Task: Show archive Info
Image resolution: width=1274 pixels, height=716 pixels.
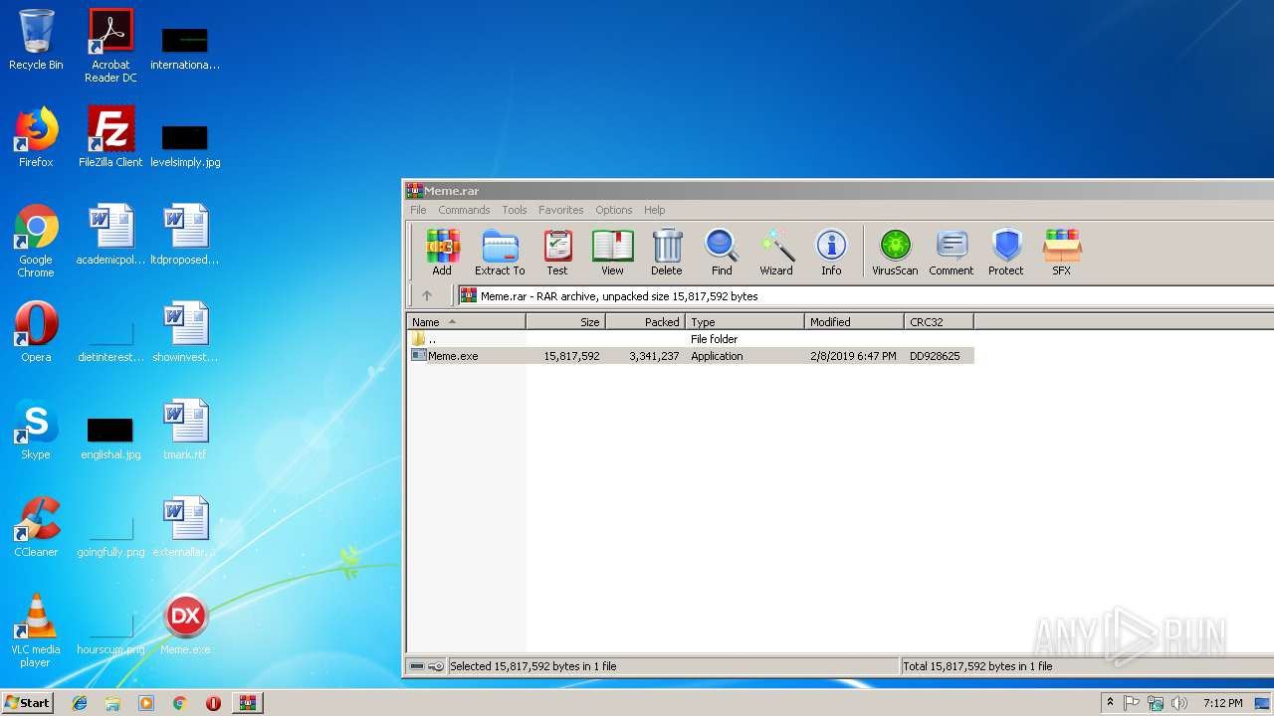Action: pyautogui.click(x=831, y=252)
